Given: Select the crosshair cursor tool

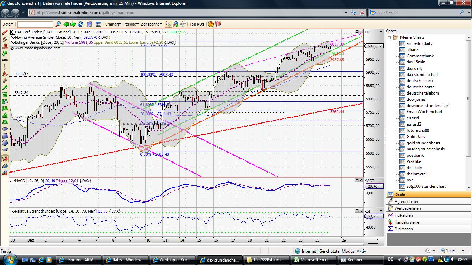Looking at the screenshot, I should pyautogui.click(x=183, y=24).
